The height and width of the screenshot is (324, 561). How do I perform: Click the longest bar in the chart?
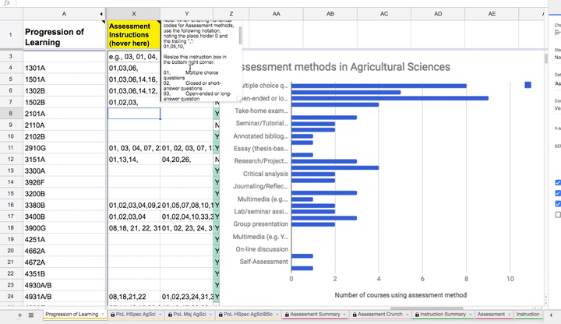pos(390,98)
